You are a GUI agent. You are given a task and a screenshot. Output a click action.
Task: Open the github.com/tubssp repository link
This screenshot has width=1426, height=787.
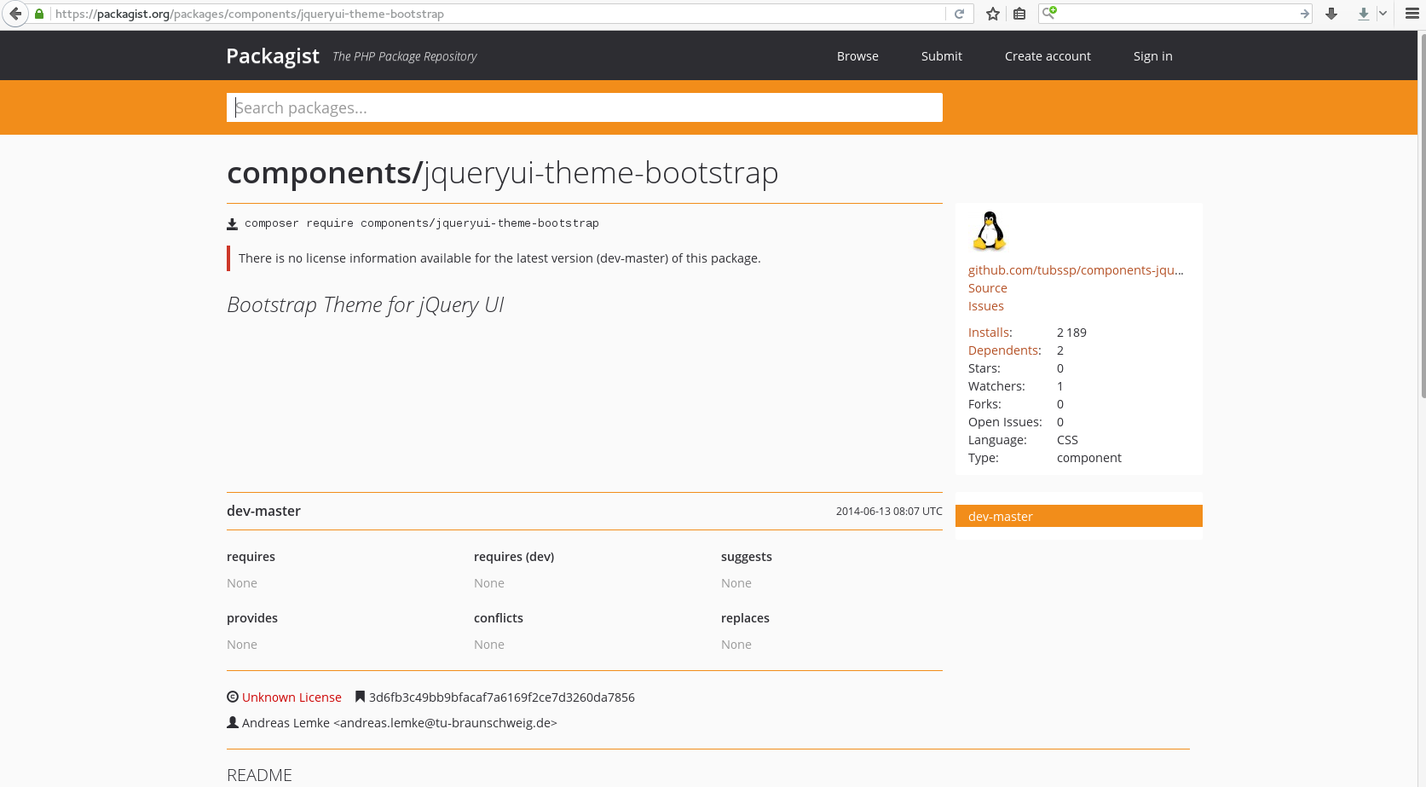[x=1075, y=270]
